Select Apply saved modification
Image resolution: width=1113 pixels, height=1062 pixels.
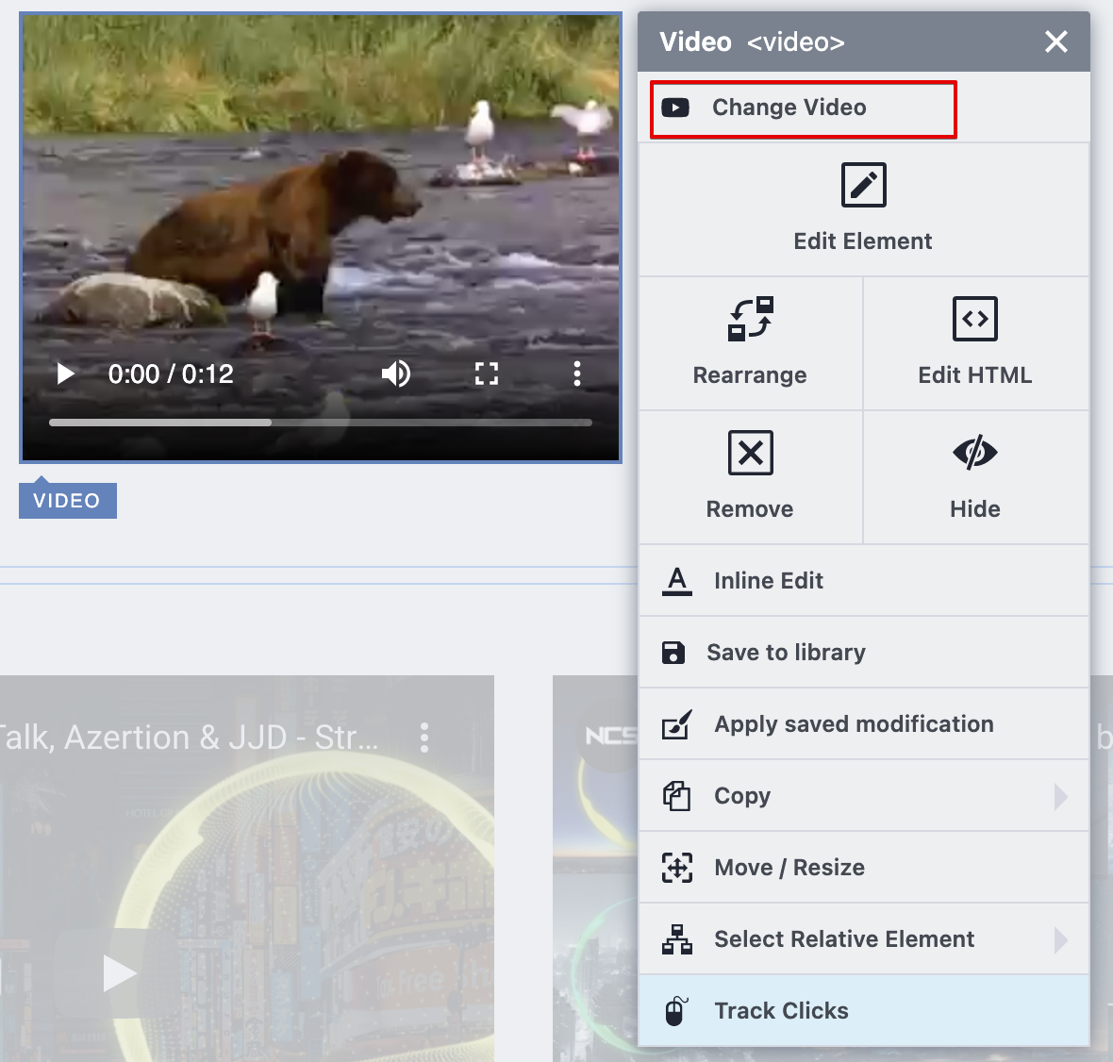(864, 724)
